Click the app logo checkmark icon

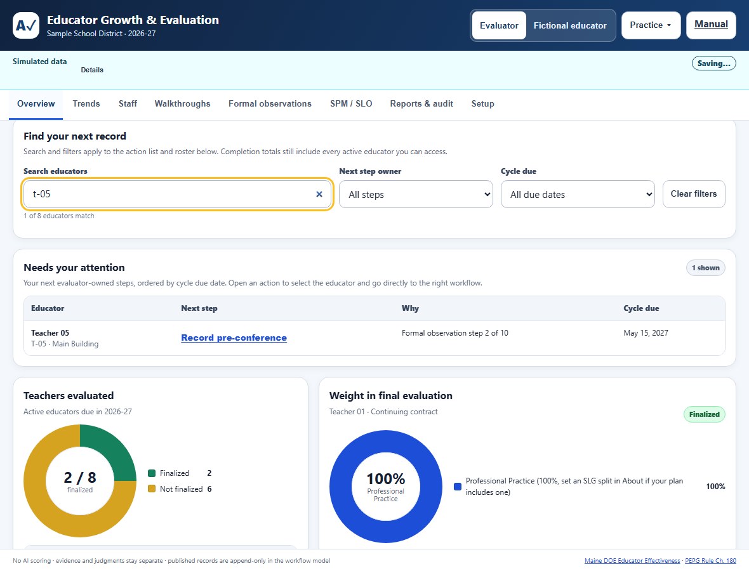[26, 25]
